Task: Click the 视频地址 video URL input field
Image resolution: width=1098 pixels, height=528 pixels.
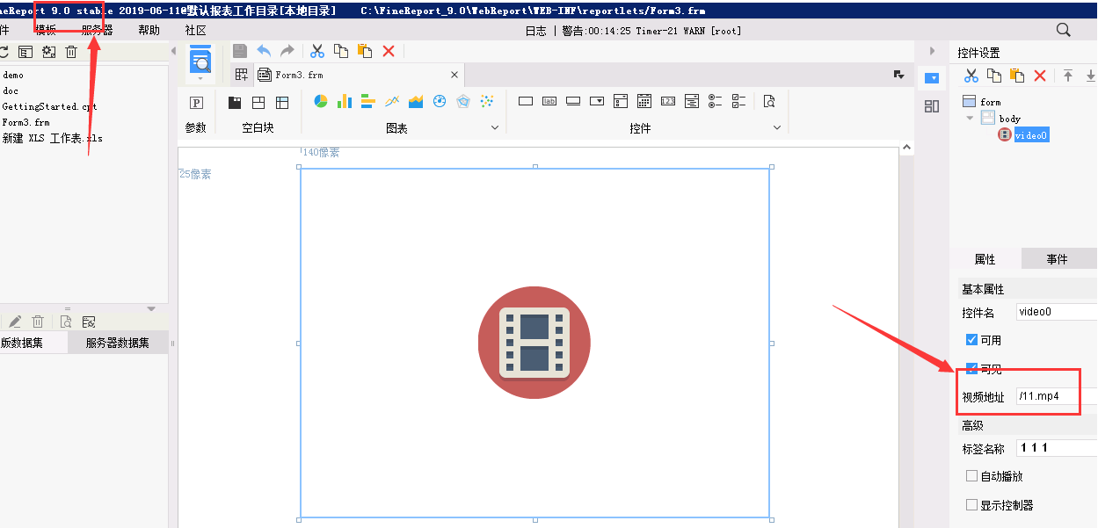Action: click(1057, 397)
